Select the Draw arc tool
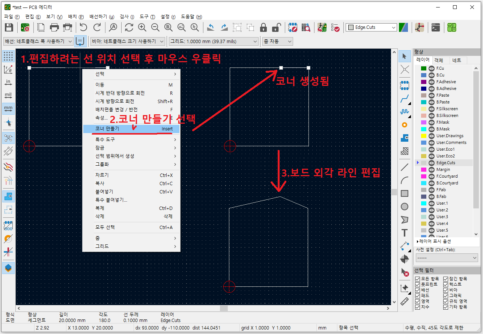Viewport: 483px width, 334px height. coord(405,180)
